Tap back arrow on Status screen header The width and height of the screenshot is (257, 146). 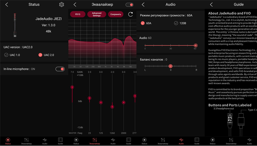(7, 5)
